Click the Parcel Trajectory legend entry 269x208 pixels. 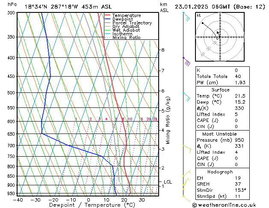(132, 23)
